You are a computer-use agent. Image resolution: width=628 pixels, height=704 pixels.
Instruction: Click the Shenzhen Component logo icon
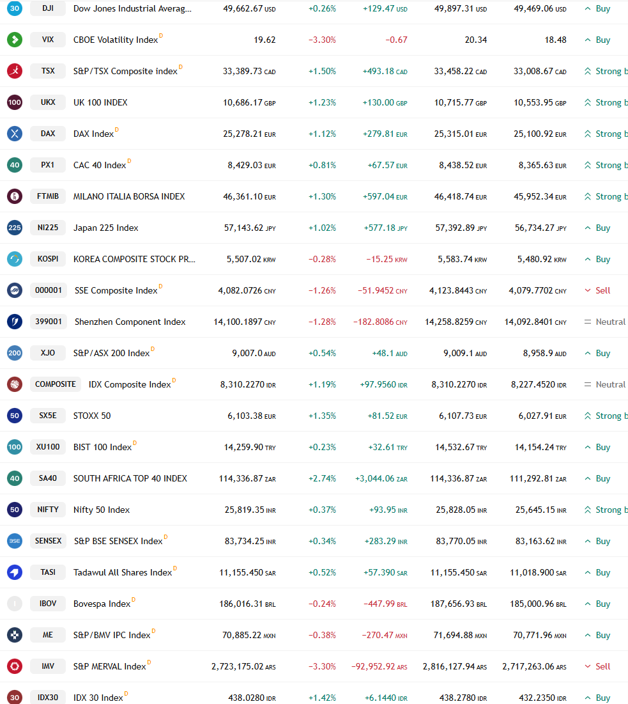click(14, 322)
